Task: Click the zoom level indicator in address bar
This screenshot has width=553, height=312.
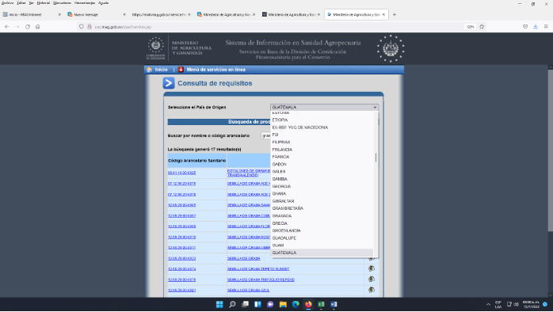Action: (470, 27)
